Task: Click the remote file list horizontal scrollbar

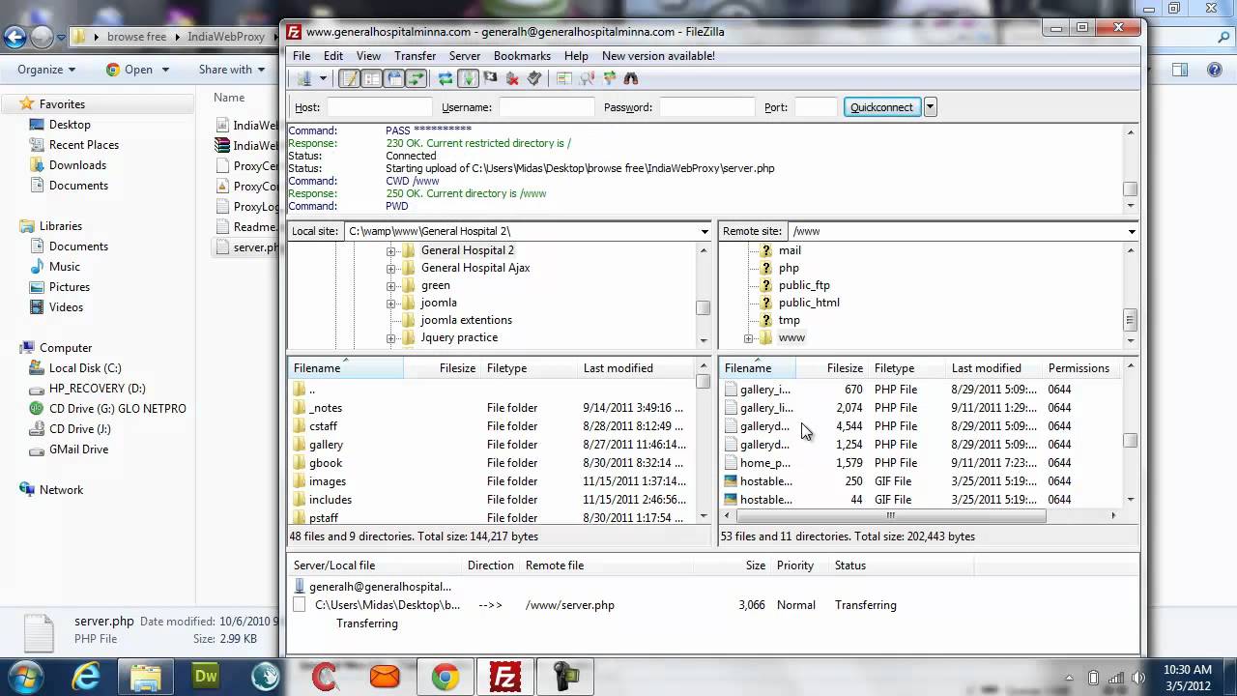Action: click(x=889, y=515)
